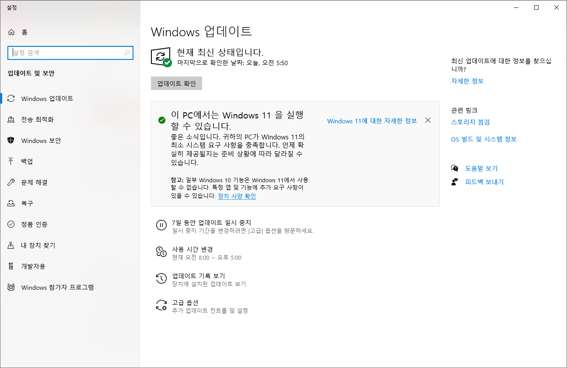The width and height of the screenshot is (567, 368).
Task: Click the 도움말 보기 chat bubble icon
Action: coord(455,168)
